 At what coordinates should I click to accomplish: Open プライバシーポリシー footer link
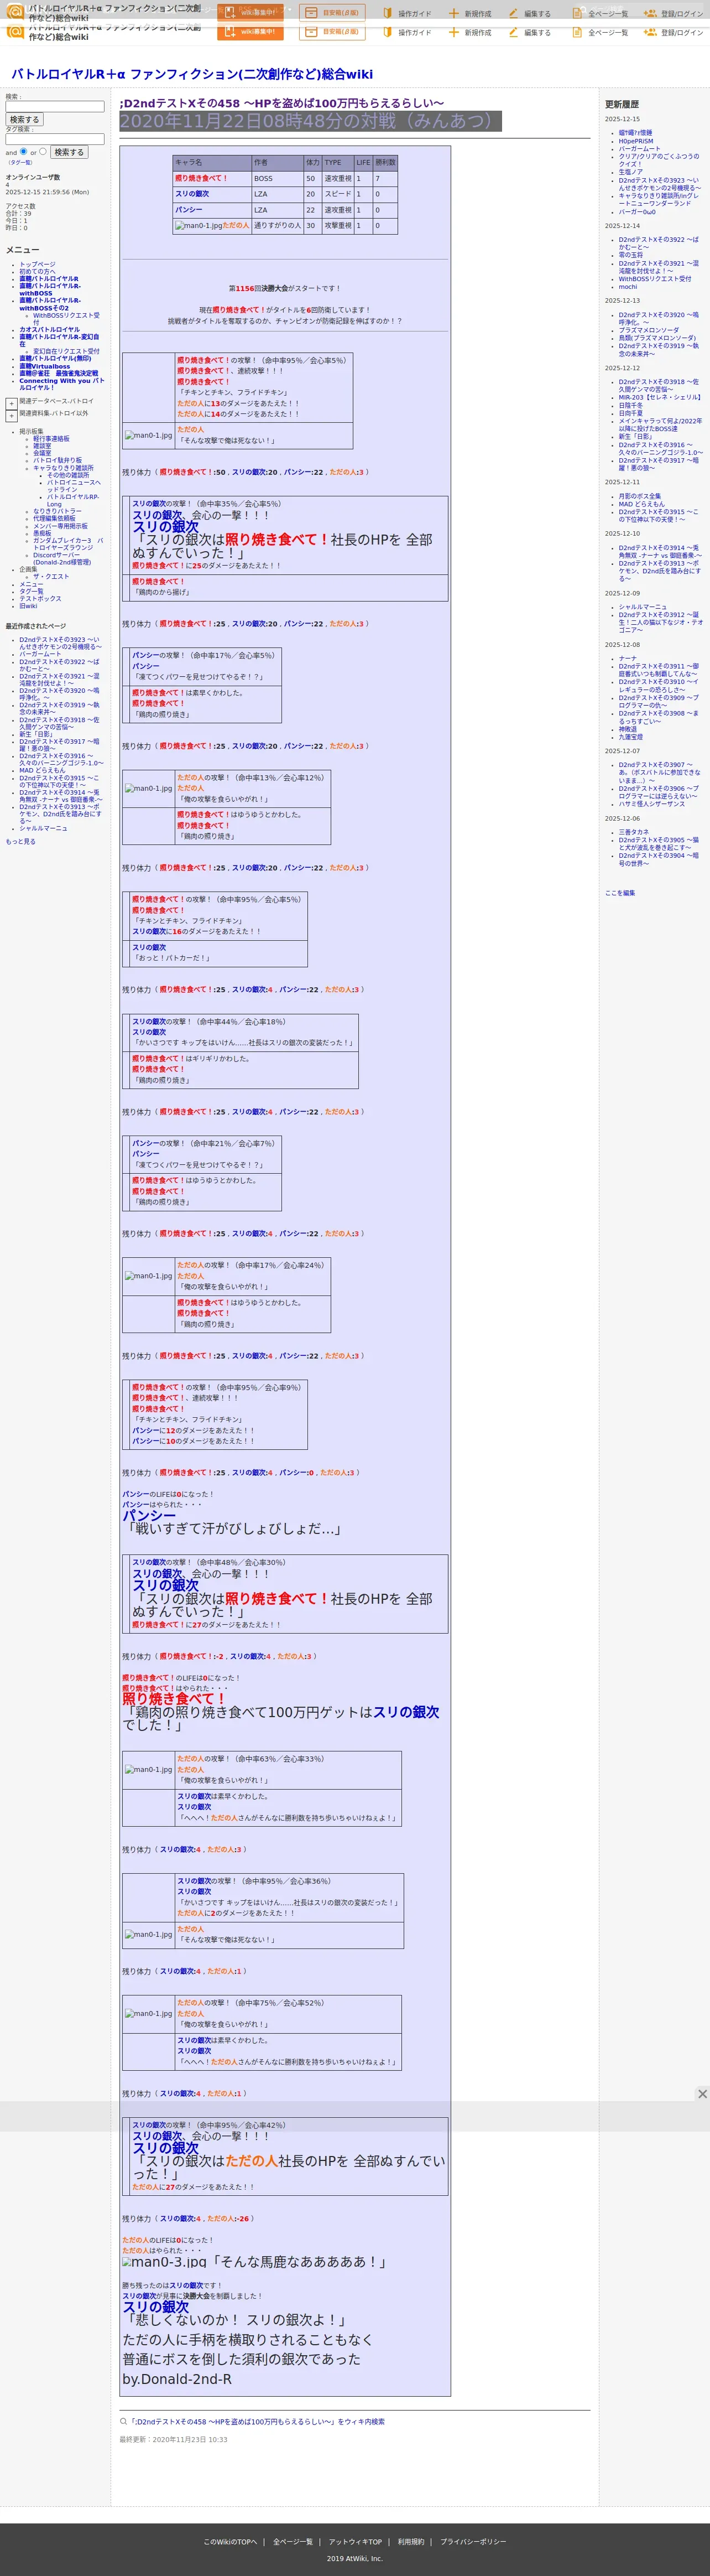coord(473,2541)
